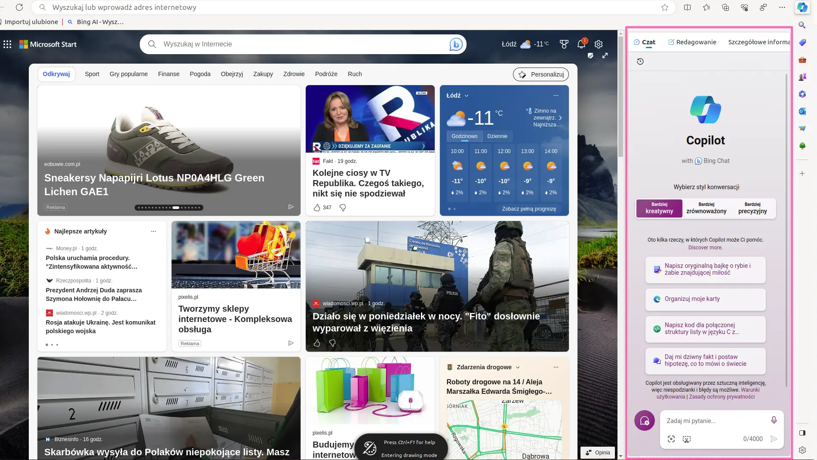Choose 'Organizuj moje karty' suggestion
This screenshot has height=460, width=817.
705,299
